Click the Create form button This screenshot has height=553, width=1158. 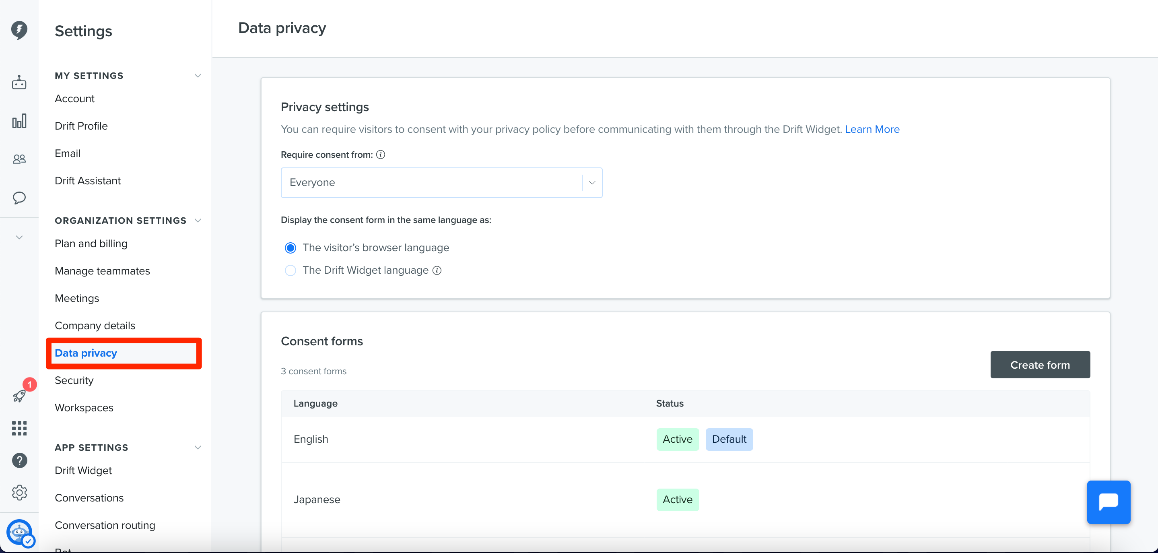[1040, 365]
